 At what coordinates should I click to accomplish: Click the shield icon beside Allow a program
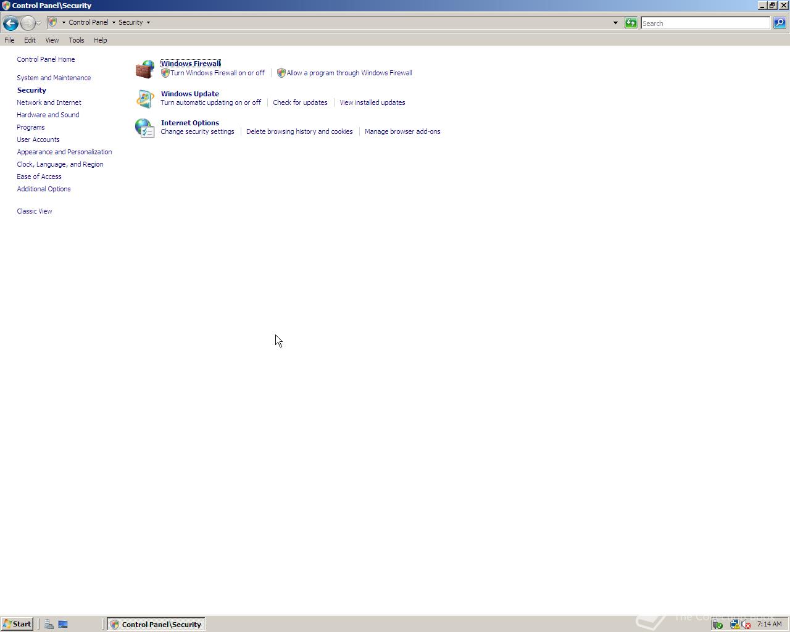click(281, 73)
